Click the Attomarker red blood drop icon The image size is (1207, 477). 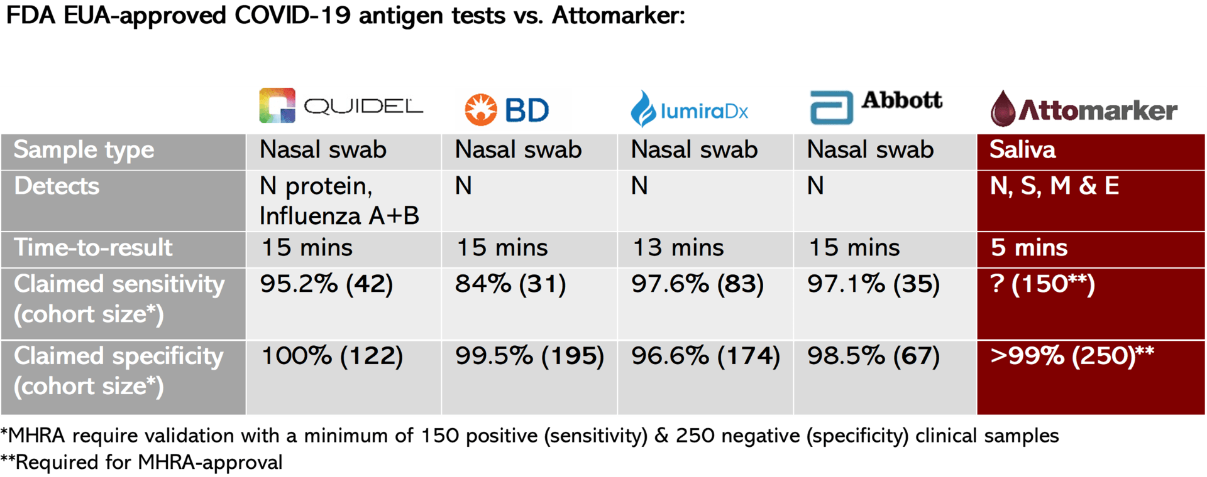click(x=1003, y=109)
